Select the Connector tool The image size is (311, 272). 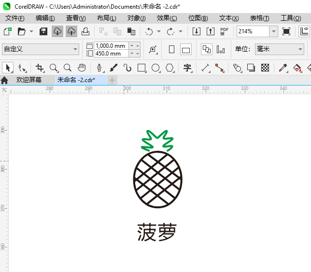220,68
